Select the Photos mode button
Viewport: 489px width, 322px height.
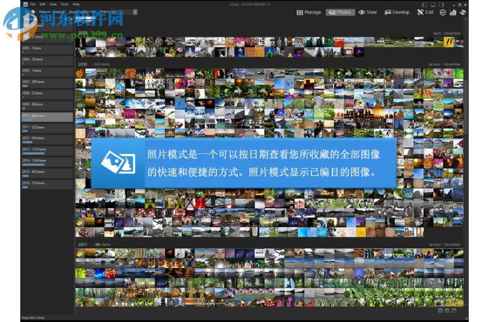tap(340, 12)
